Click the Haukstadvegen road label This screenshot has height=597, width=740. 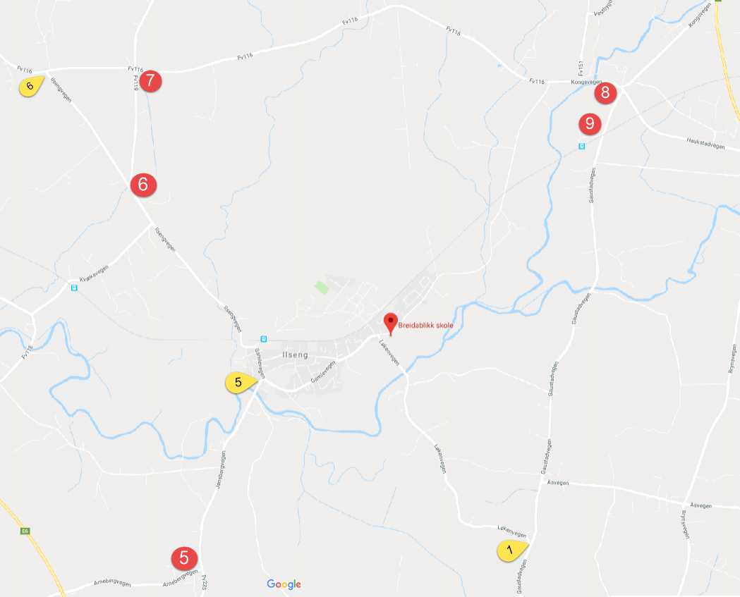pos(705,143)
